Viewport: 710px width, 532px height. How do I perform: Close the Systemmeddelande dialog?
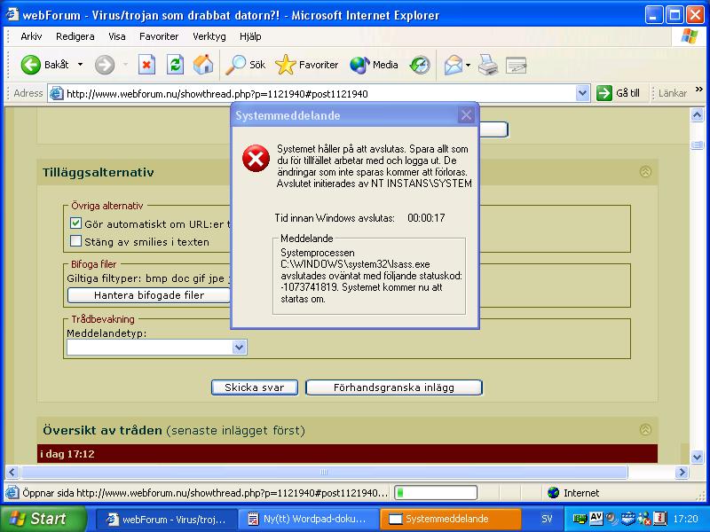click(x=467, y=115)
